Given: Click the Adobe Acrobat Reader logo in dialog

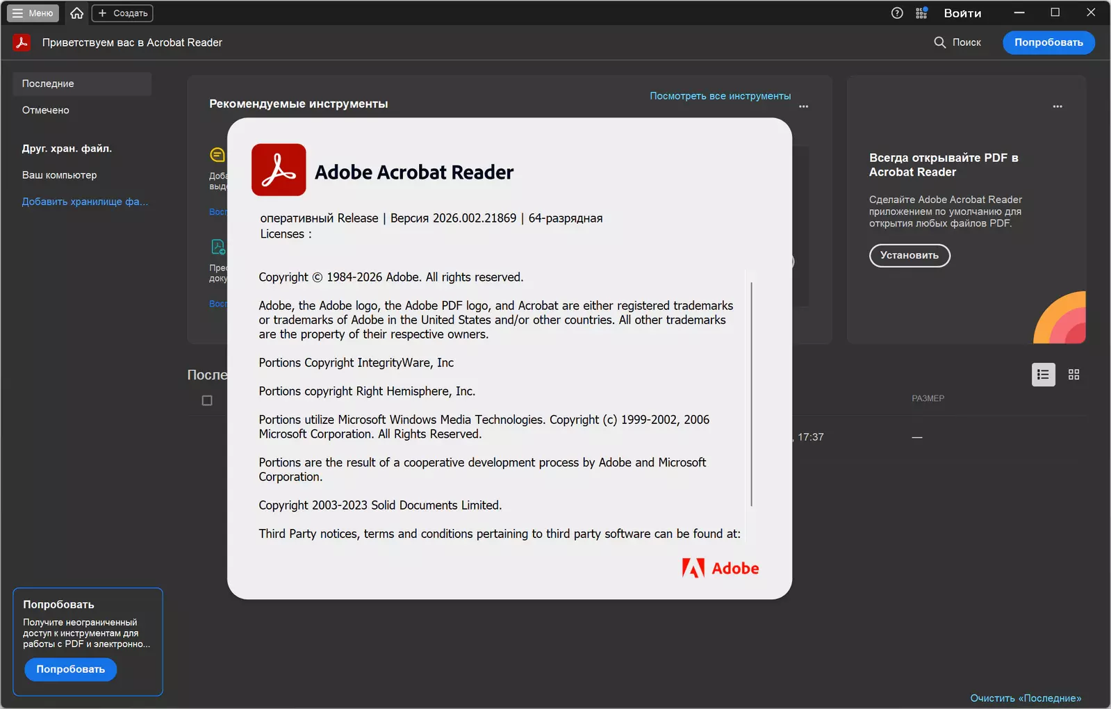Looking at the screenshot, I should 279,170.
